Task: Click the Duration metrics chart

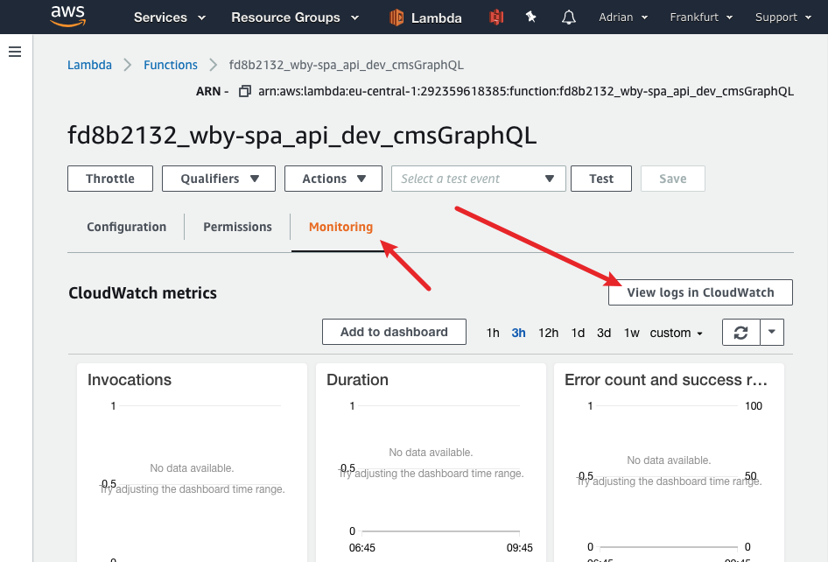Action: pyautogui.click(x=431, y=455)
